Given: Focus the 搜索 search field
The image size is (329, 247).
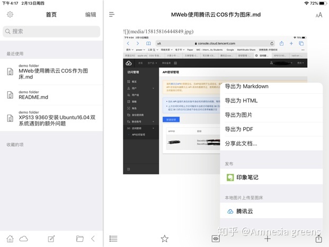Looking at the screenshot, I should pyautogui.click(x=51, y=31).
